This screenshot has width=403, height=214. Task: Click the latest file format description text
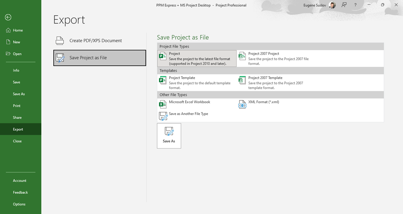coord(199,61)
